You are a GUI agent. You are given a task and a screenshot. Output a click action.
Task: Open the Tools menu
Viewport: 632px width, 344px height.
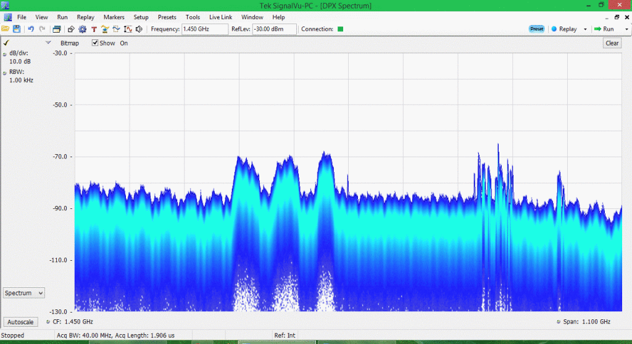pyautogui.click(x=193, y=17)
